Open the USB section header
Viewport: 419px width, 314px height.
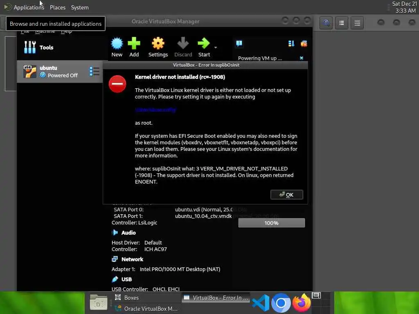127,279
